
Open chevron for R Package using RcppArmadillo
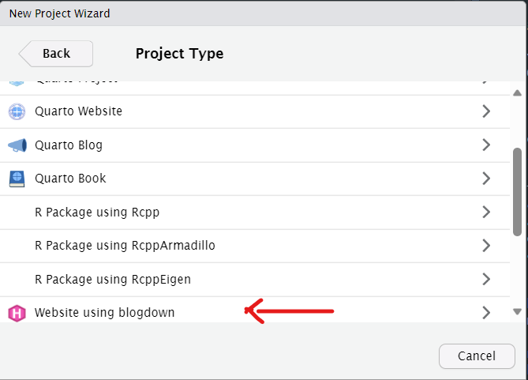coord(486,246)
